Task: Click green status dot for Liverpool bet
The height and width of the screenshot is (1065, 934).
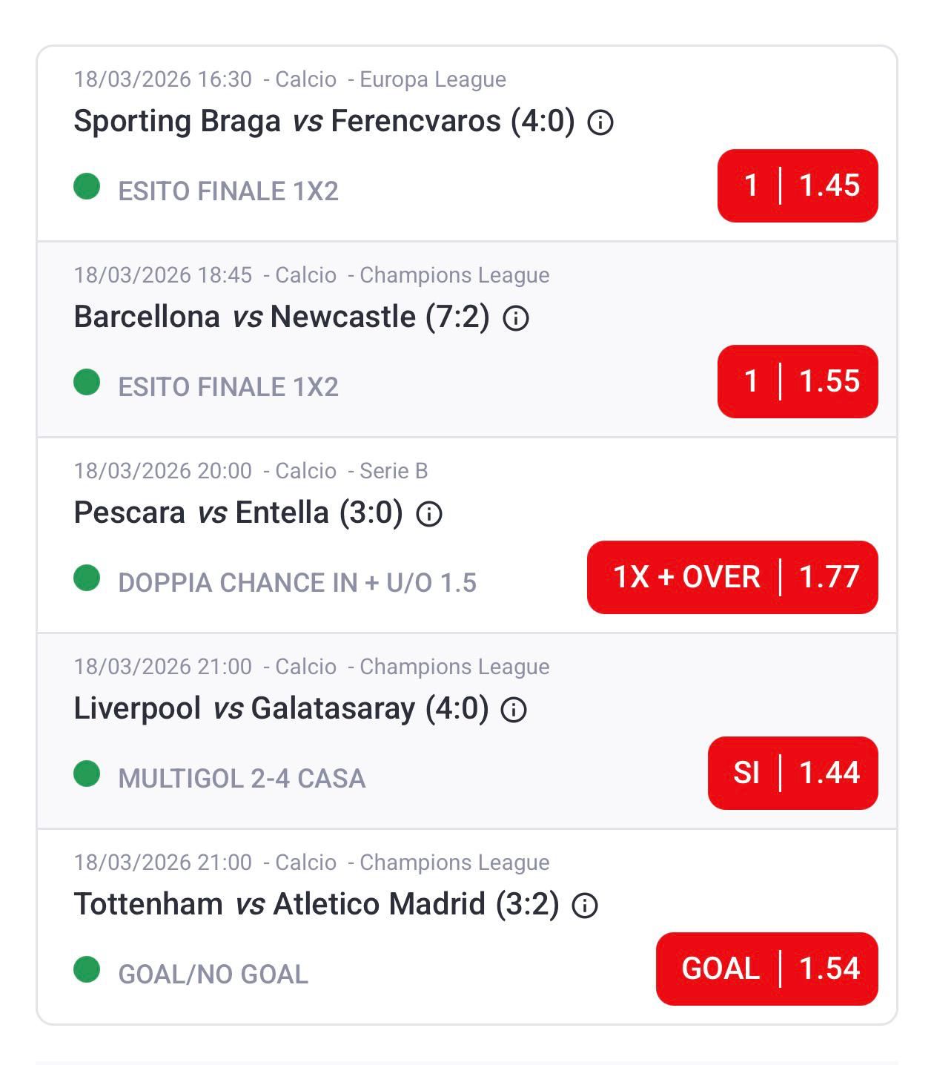Action: coord(87,774)
